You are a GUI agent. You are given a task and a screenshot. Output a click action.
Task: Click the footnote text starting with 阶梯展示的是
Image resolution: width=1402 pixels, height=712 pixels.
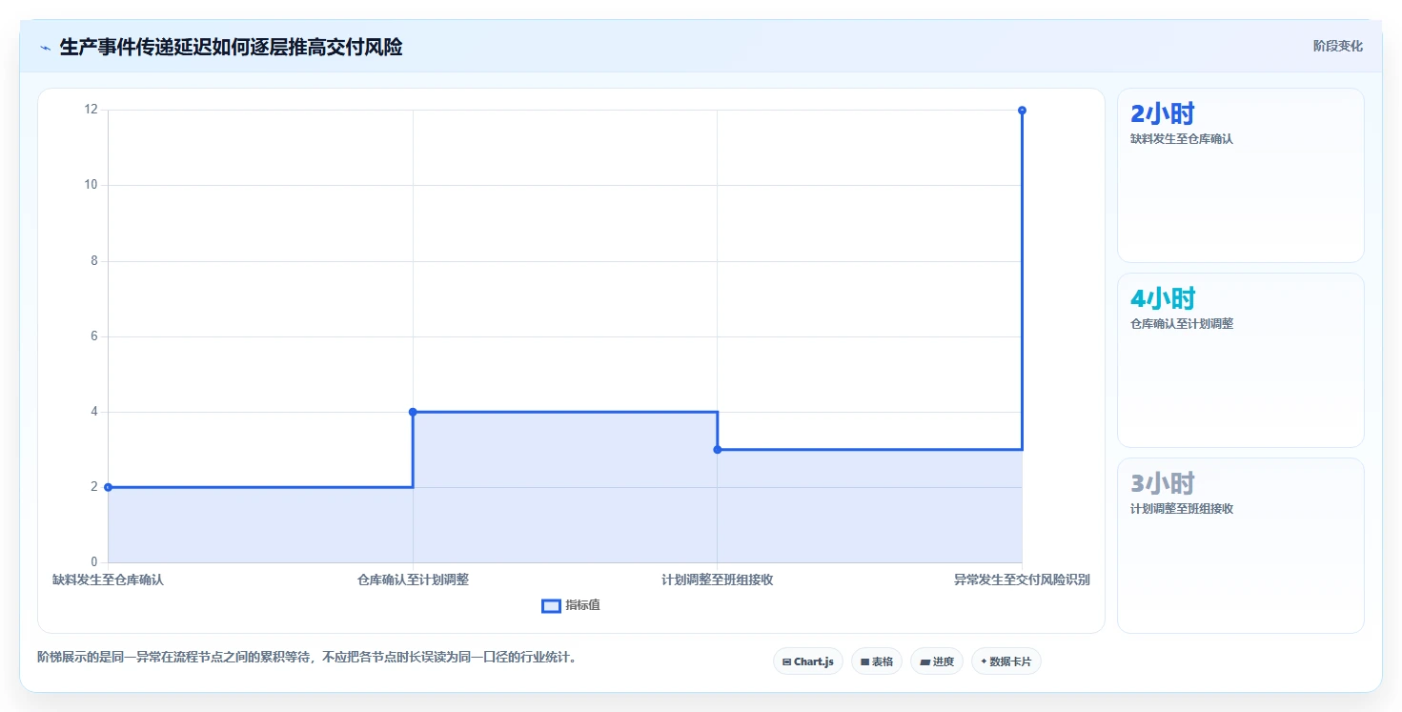[x=307, y=657]
